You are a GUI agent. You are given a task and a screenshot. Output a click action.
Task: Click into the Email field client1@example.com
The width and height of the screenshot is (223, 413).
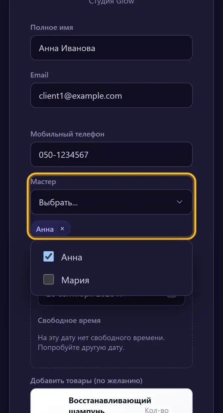tap(111, 95)
